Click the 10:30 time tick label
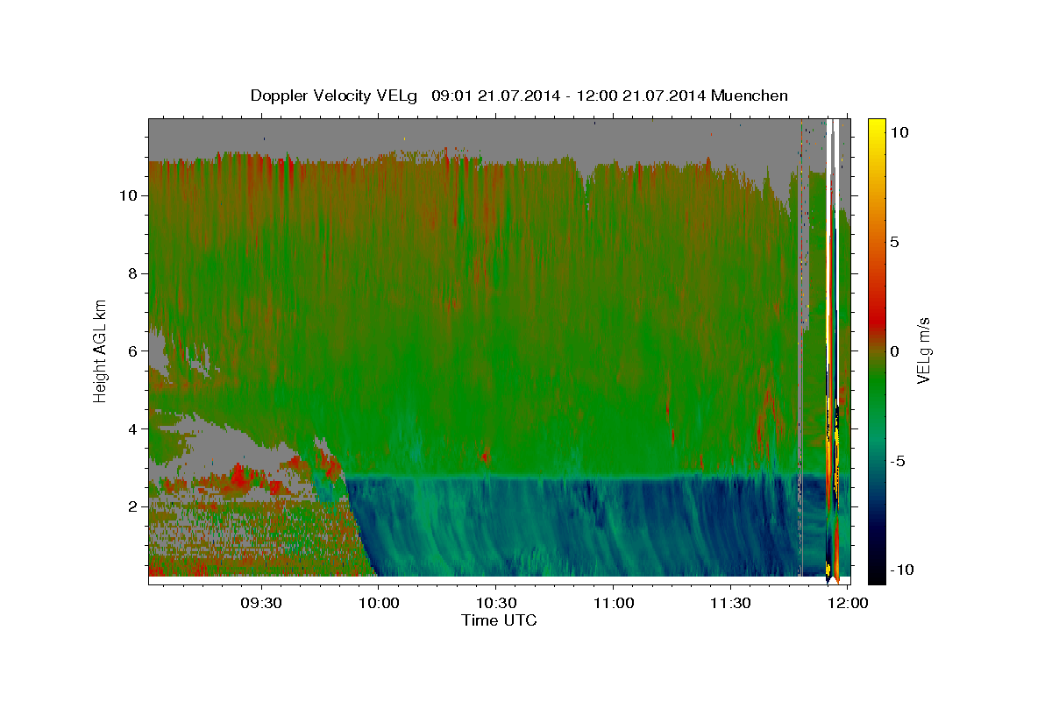 click(x=496, y=603)
